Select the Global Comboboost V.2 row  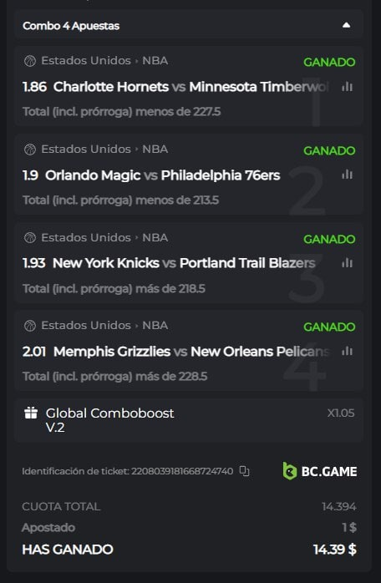(x=189, y=420)
